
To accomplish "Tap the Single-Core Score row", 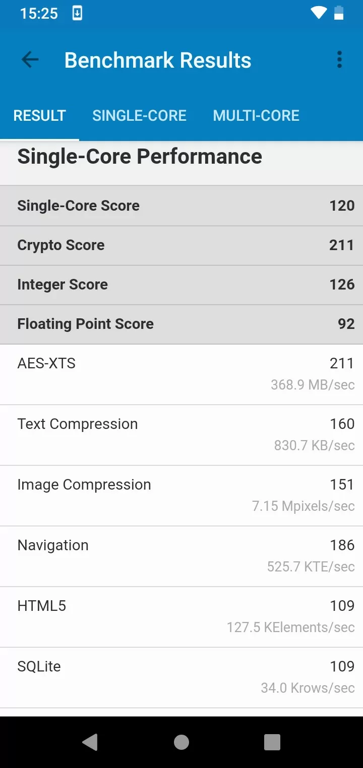I will pos(181,206).
